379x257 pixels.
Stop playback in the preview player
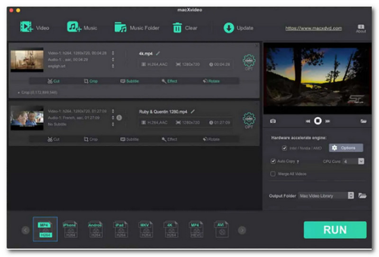pos(318,121)
